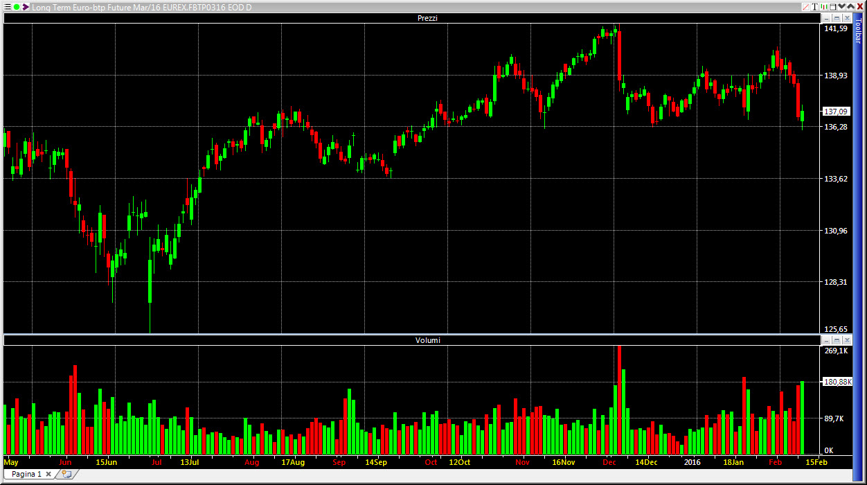Screen dimensions: 867x485
Task: Click the 14Sep date label
Action: coord(376,462)
